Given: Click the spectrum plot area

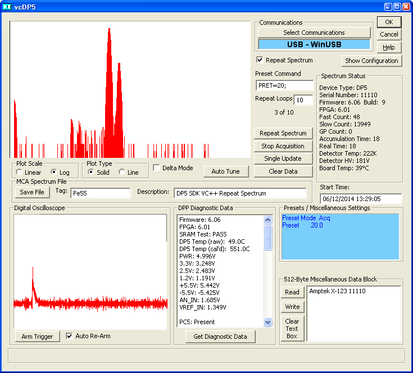Looking at the screenshot, I should pyautogui.click(x=130, y=89).
